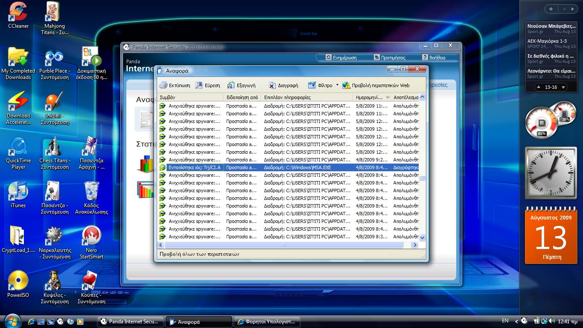Image resolution: width=583 pixels, height=328 pixels.
Task: Switch to Panda Internet Security taskbar button
Action: (131, 322)
